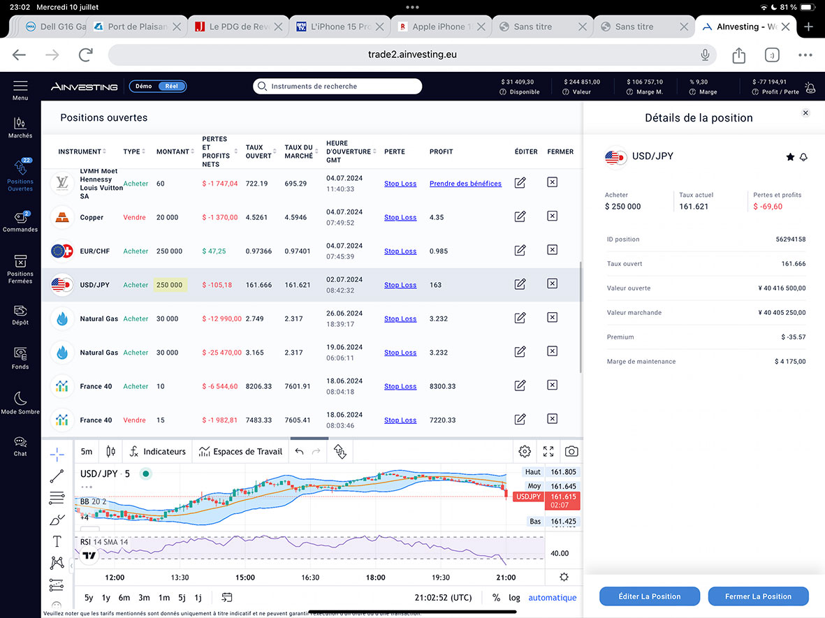This screenshot has width=825, height=618.
Task: Take chart snapshot with camera icon
Action: [x=571, y=452]
